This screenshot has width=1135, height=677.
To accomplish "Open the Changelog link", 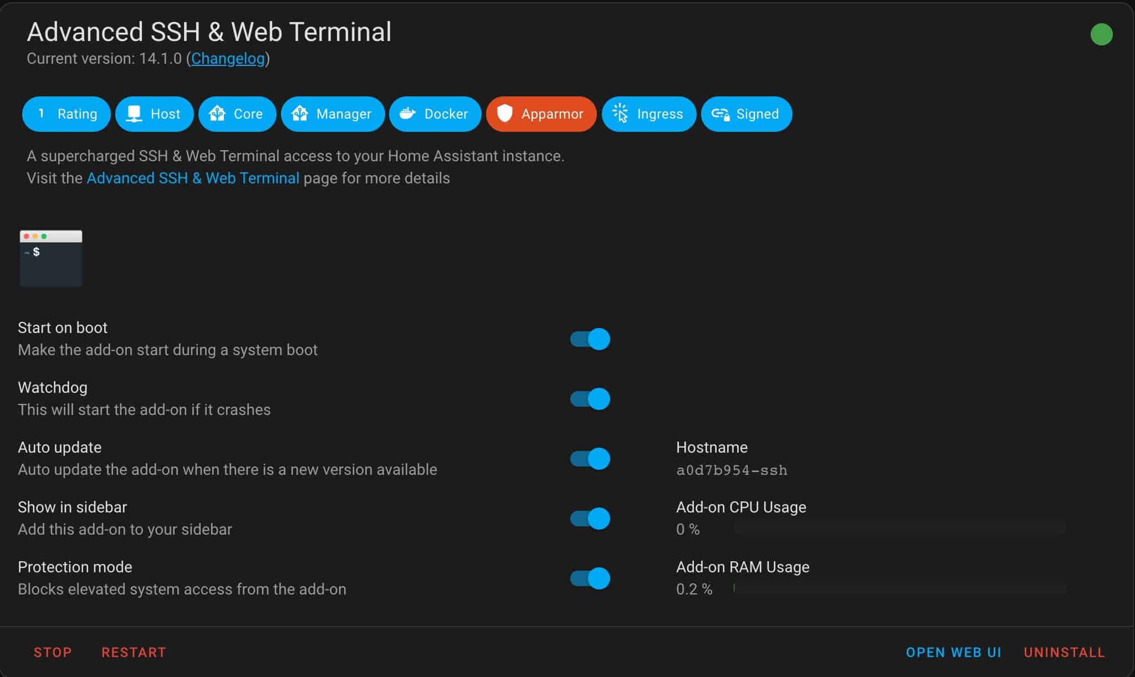I will (x=228, y=59).
